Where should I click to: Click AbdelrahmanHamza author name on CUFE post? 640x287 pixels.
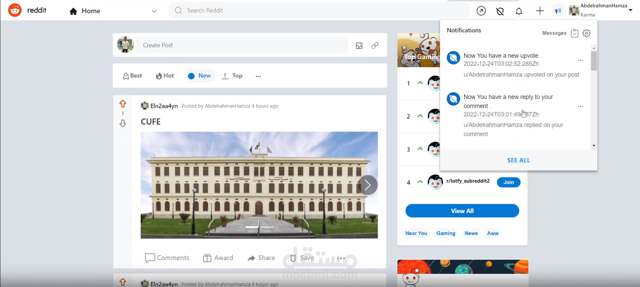tap(227, 106)
